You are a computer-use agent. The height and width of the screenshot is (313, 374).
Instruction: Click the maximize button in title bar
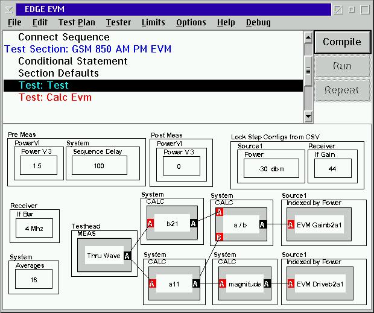click(x=365, y=10)
